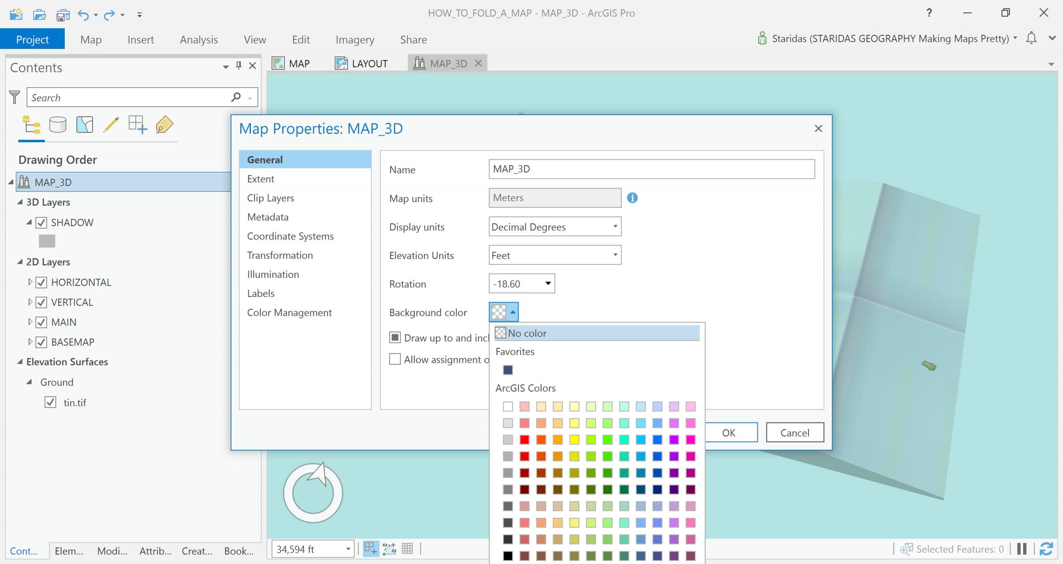1063x564 pixels.
Task: Uncheck the SHADOW layer visibility
Action: [41, 223]
